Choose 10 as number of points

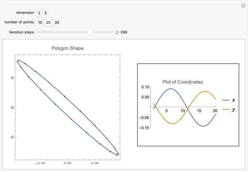click(x=40, y=23)
